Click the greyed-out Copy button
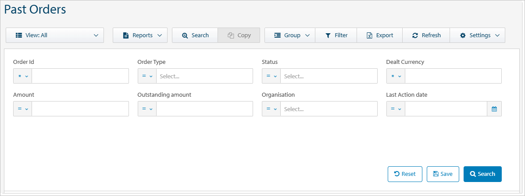Image resolution: width=525 pixels, height=196 pixels. (239, 35)
